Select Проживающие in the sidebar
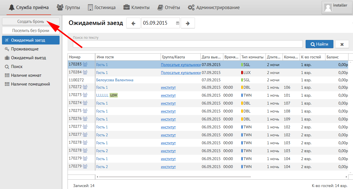353x189 pixels. pos(25,49)
